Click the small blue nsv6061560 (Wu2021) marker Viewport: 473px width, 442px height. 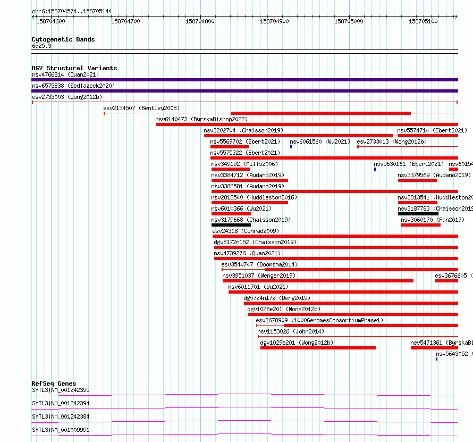click(291, 147)
